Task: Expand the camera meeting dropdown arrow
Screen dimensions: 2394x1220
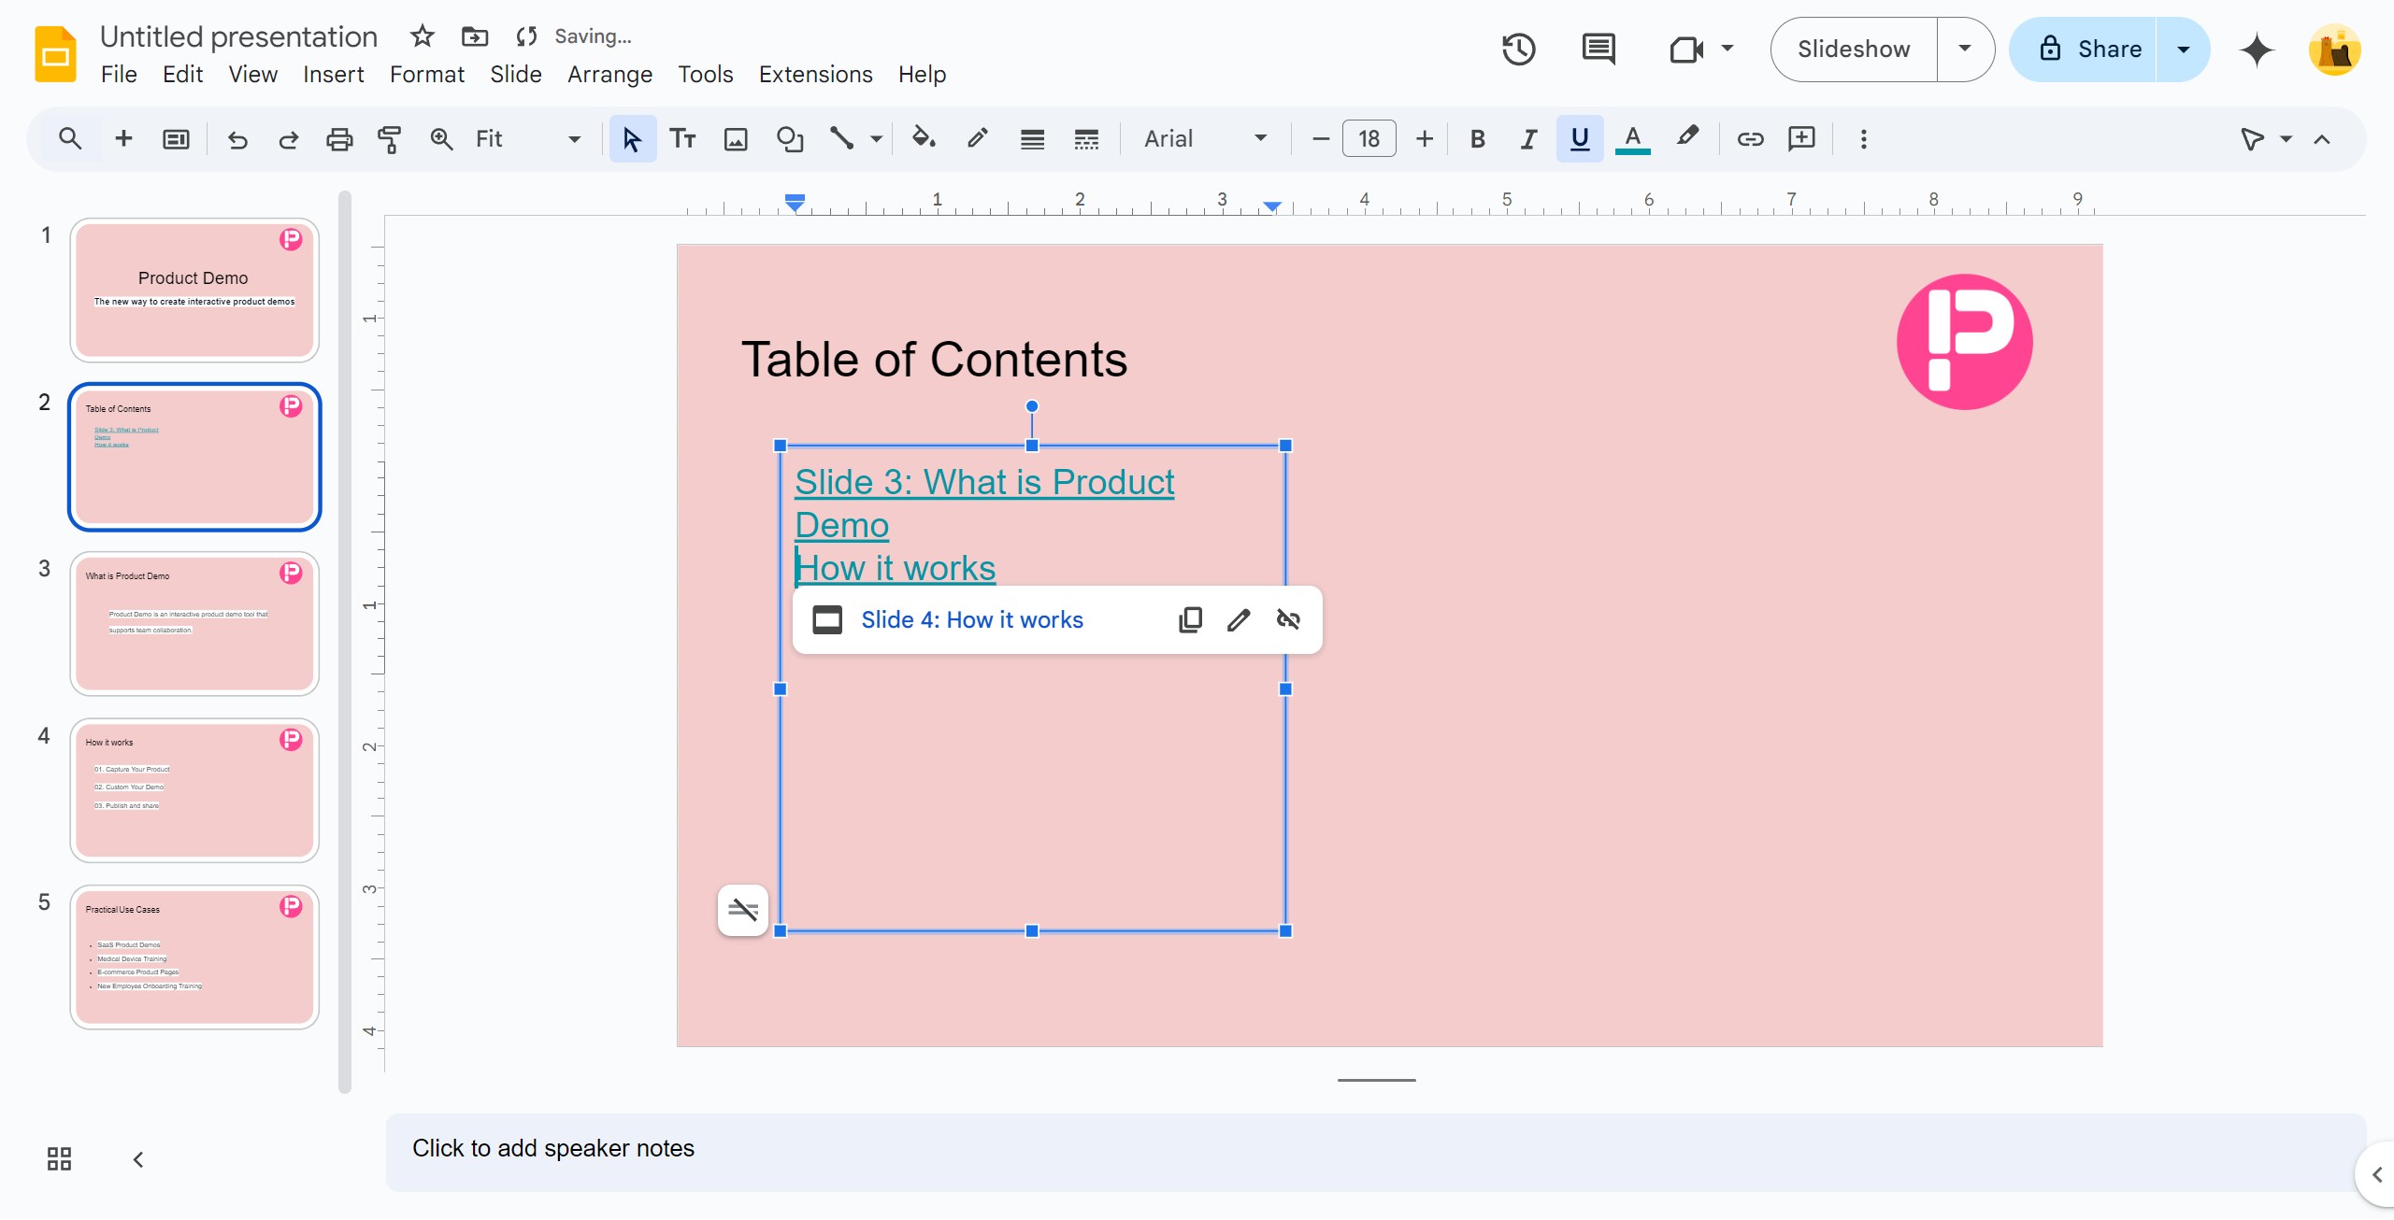Action: [1727, 49]
